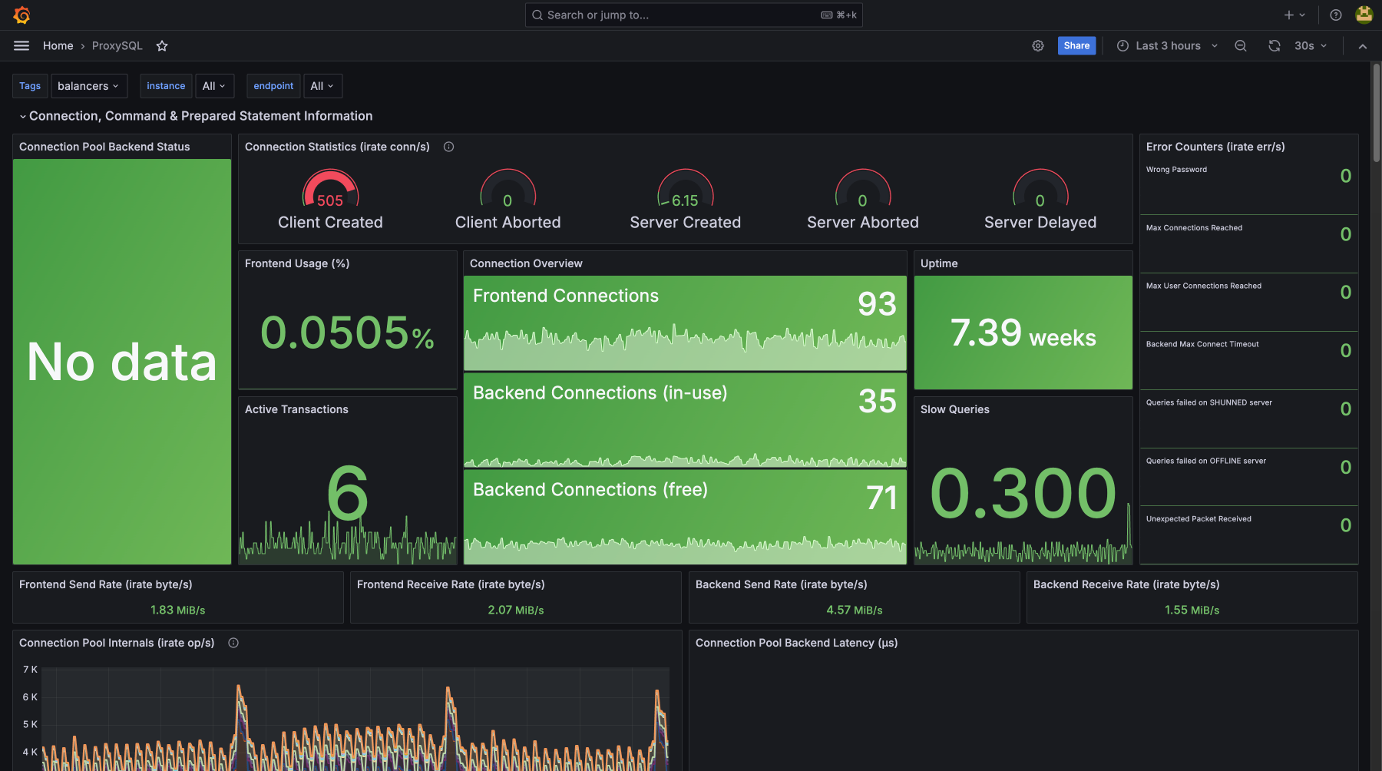Star the ProxySQL dashboard as favorite

coord(162,46)
